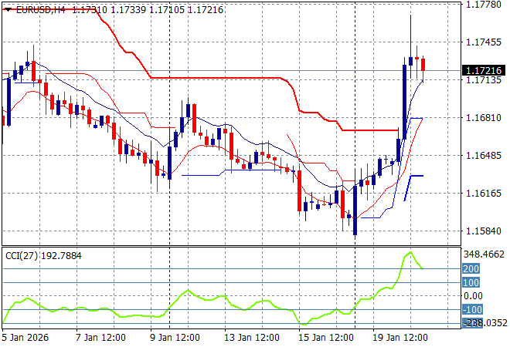Viewport: 510px width, 347px height.
Task: Click the 1.16485 price axis label
Action: click(484, 155)
